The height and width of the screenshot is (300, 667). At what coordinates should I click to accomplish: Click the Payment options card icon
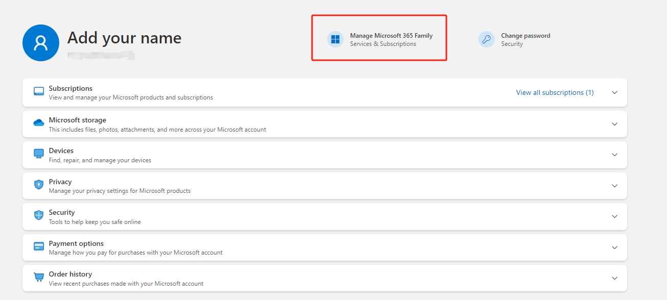click(x=39, y=246)
